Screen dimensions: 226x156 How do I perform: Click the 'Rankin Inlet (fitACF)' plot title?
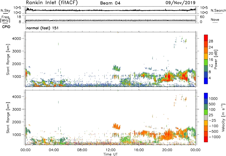(52, 3)
